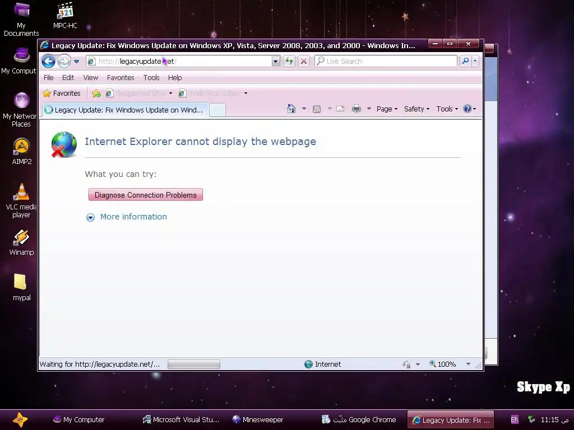Open the View menu
Viewport: 574px width, 430px height.
pyautogui.click(x=90, y=77)
